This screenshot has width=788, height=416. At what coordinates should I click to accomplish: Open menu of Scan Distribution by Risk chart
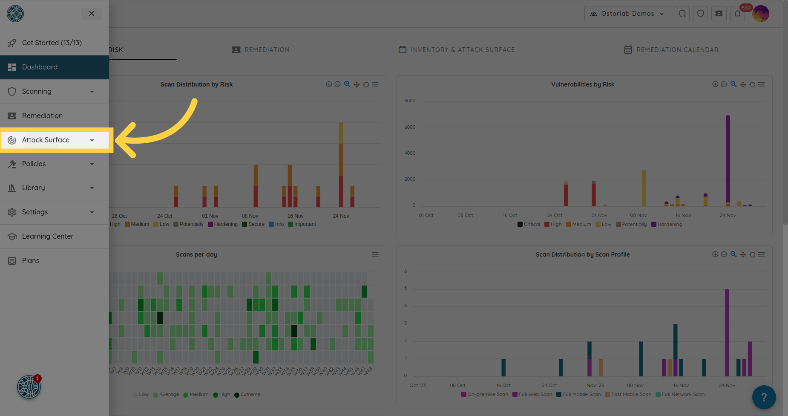tap(375, 84)
